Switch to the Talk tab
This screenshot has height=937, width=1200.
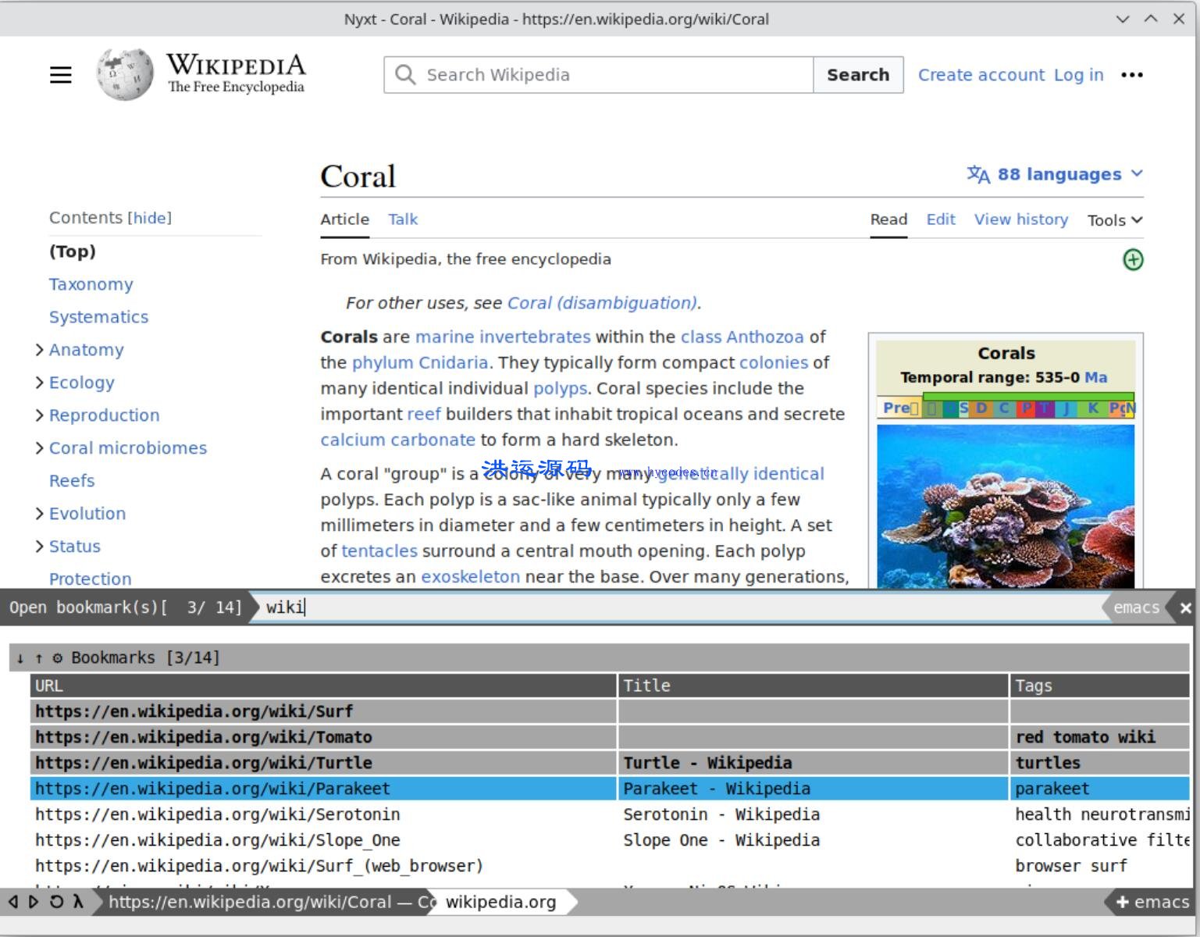click(x=403, y=219)
